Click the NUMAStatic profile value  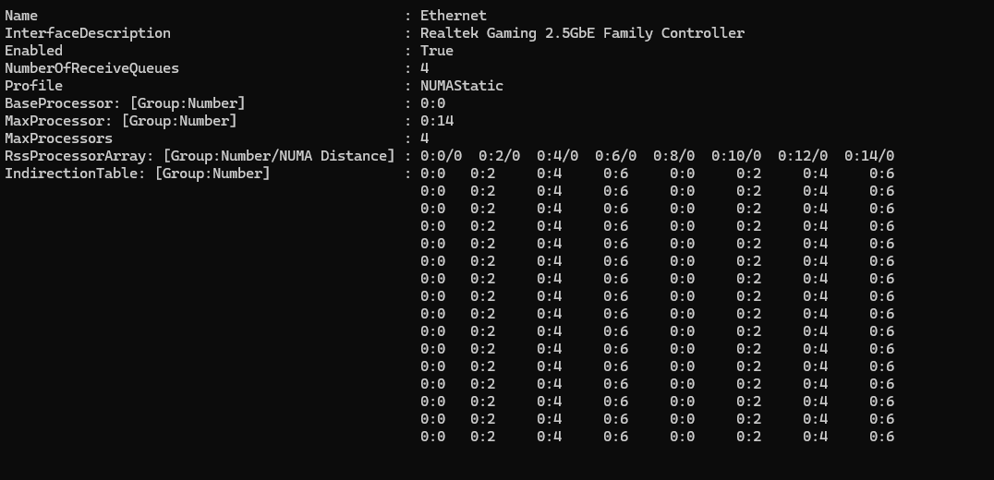coord(461,86)
